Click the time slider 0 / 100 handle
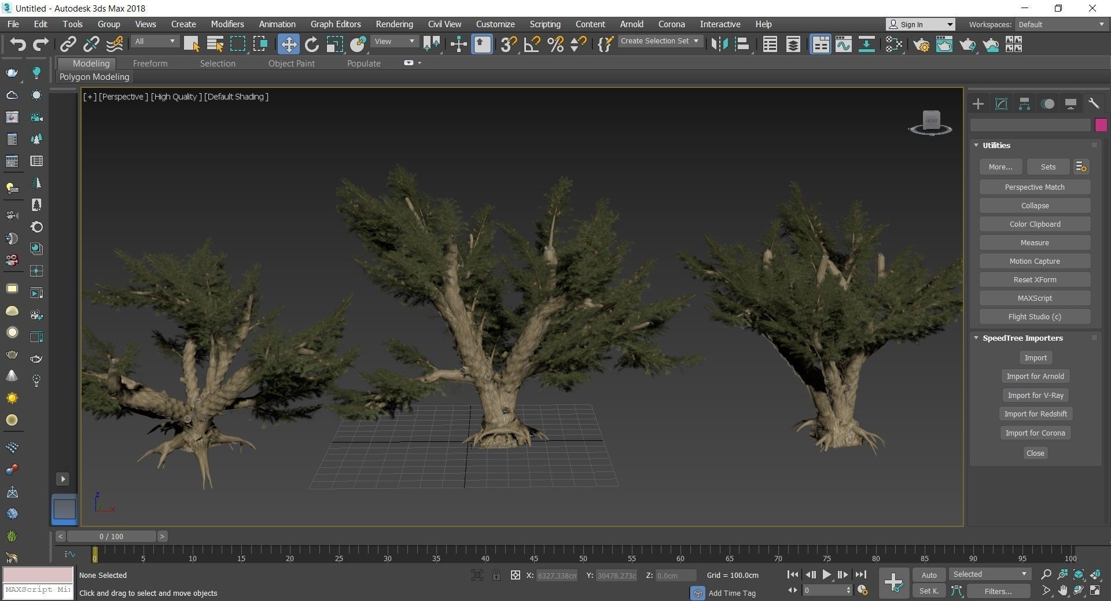 tap(111, 536)
